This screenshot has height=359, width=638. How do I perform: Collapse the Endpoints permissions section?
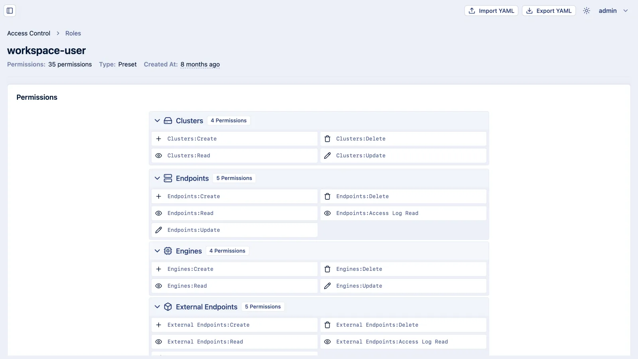(157, 178)
